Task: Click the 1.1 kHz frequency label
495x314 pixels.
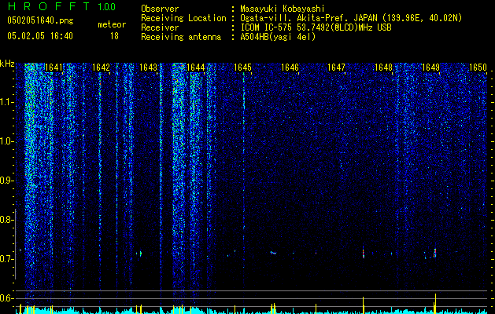Action: pos(6,102)
